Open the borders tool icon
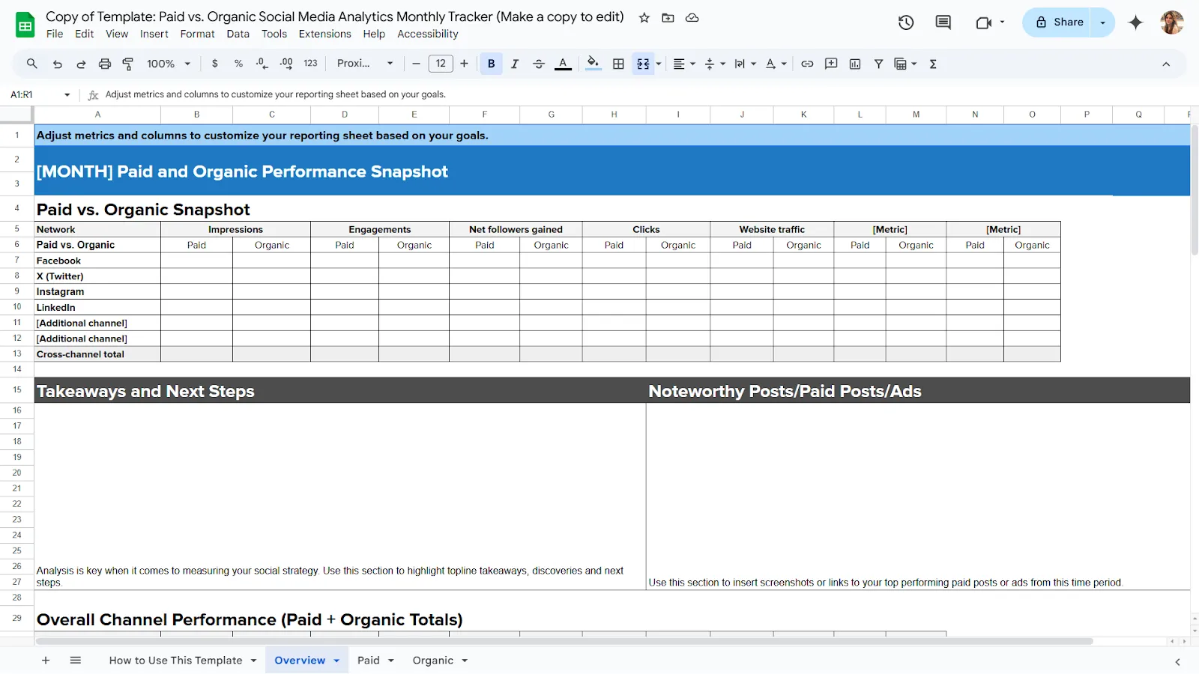The height and width of the screenshot is (674, 1199). (618, 64)
